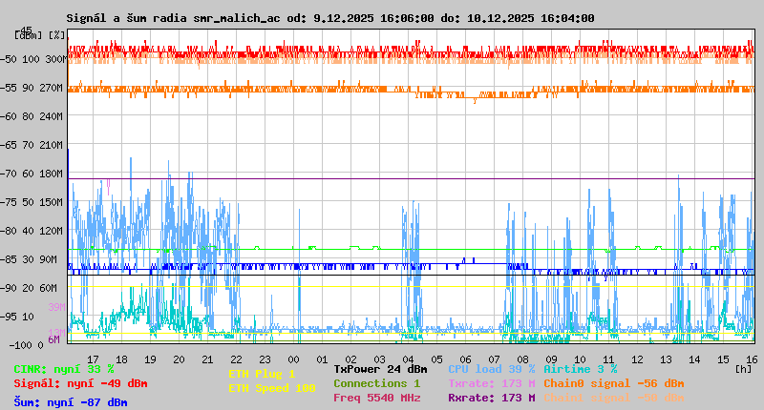This screenshot has height=410, width=764.
Task: Click the hour label '23' on time axis
Action: (265, 359)
